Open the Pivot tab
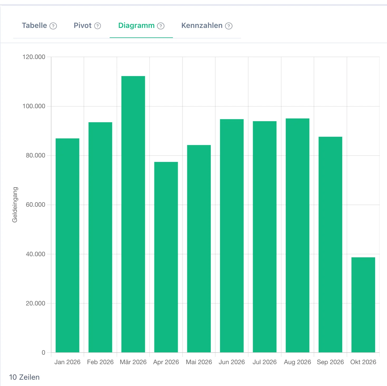This screenshot has width=387, height=386. point(83,26)
